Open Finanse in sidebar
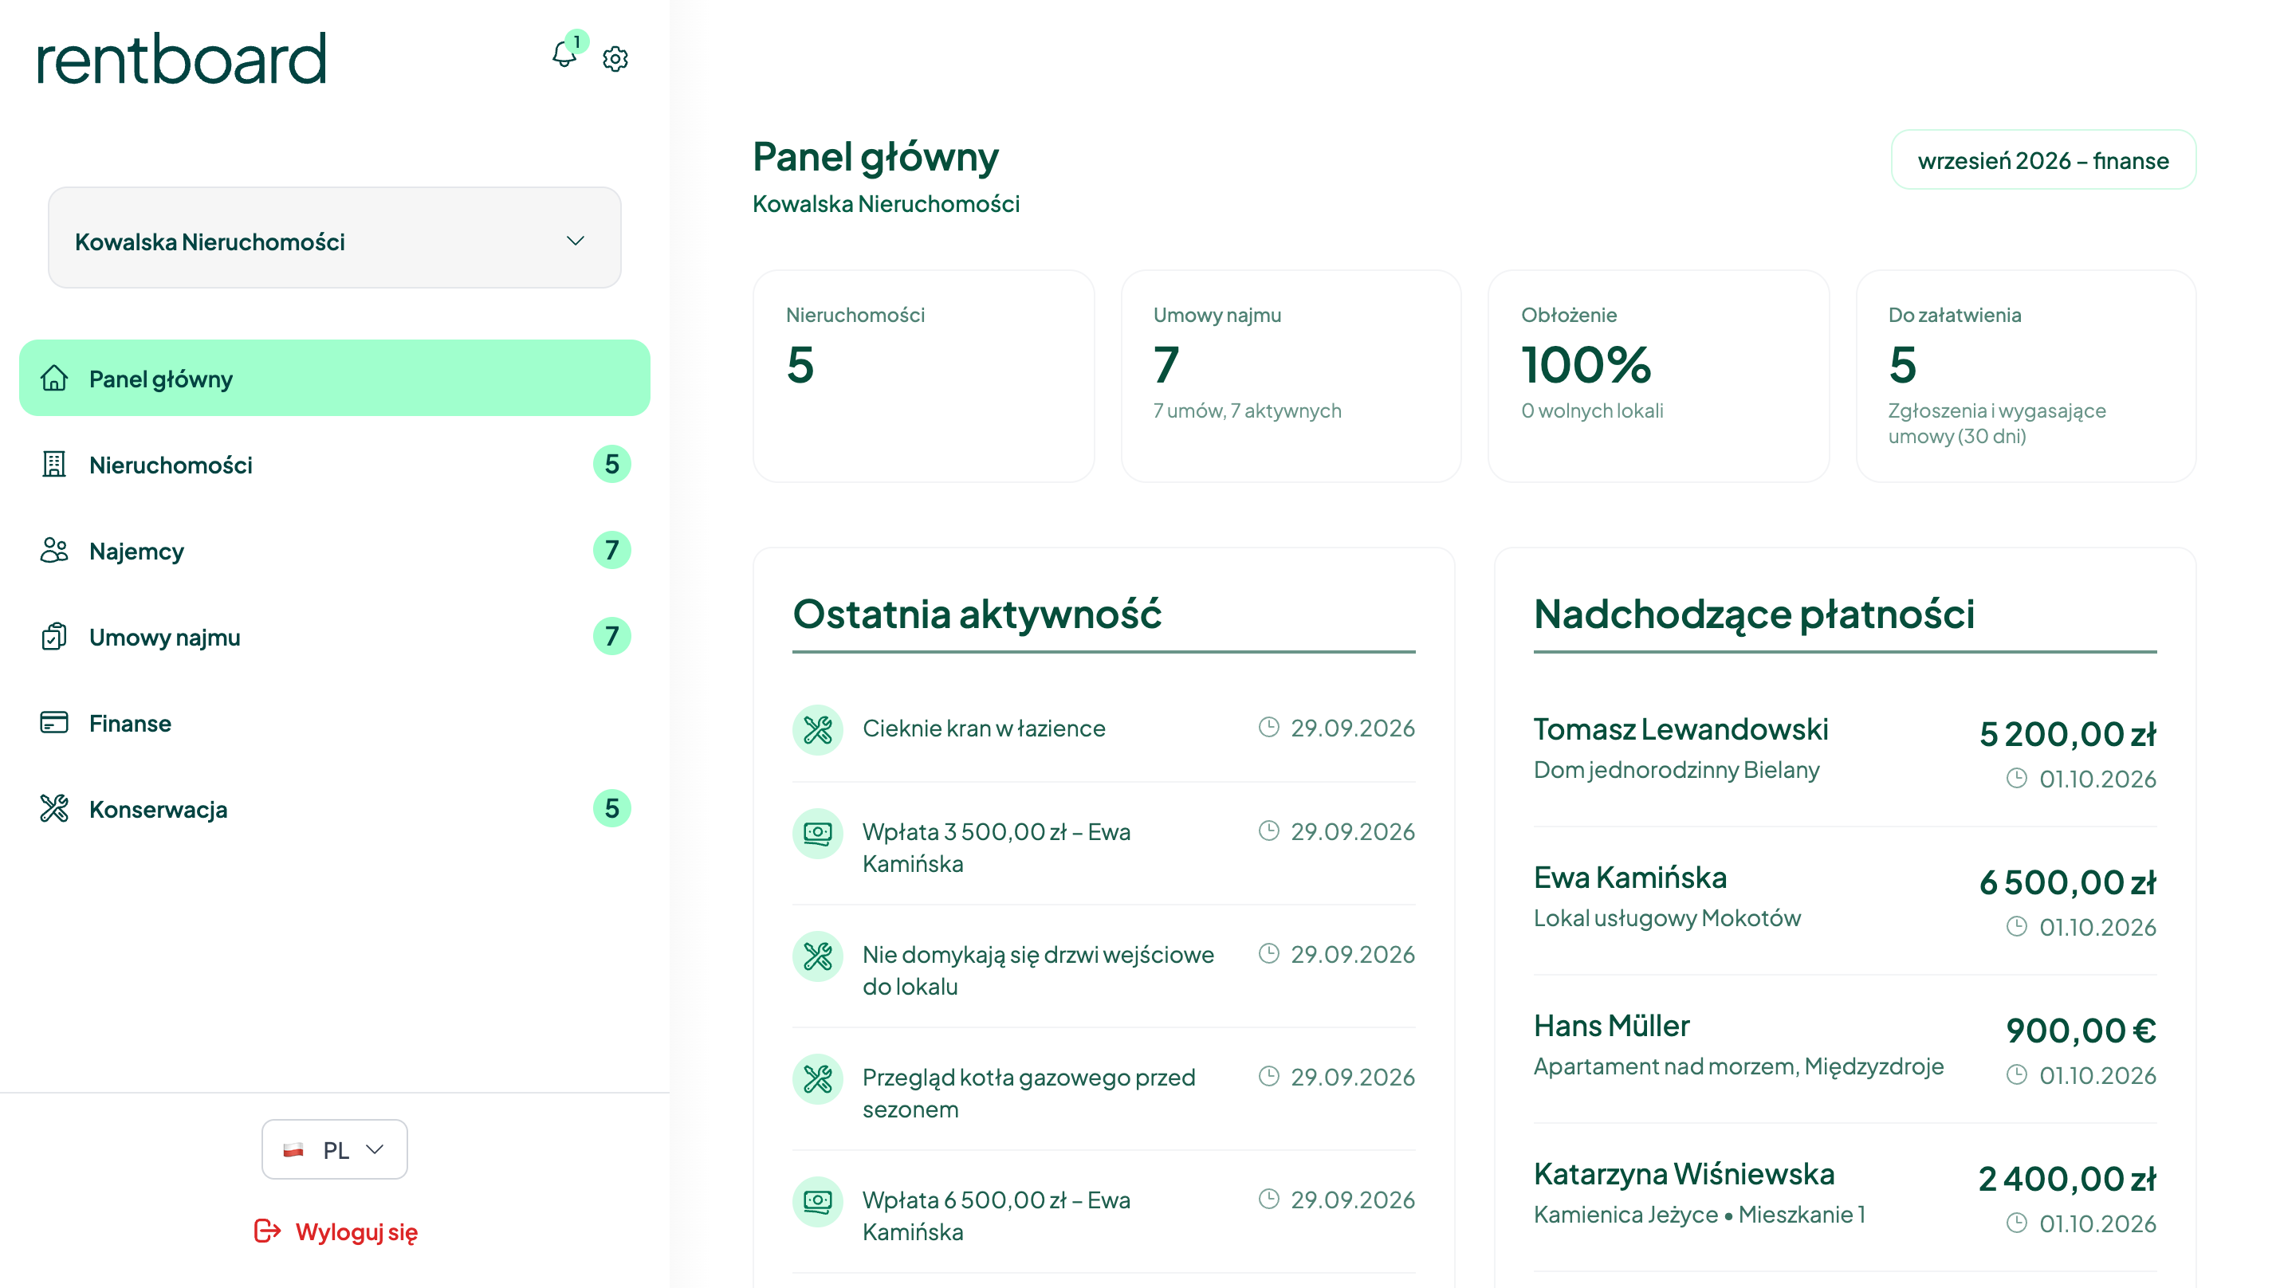2280x1288 pixels. pos(335,723)
